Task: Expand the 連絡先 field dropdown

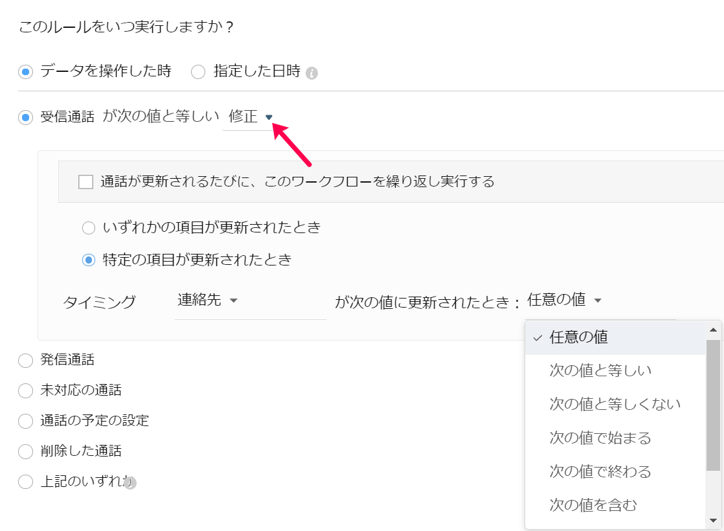Action: coord(207,300)
